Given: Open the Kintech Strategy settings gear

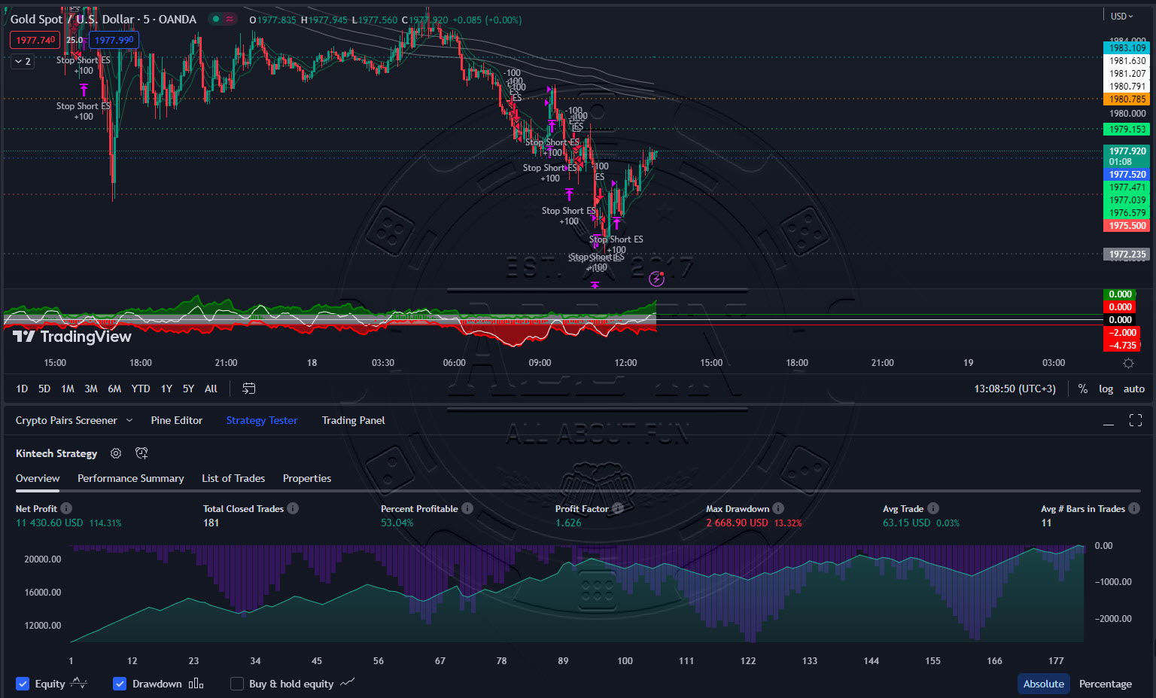Looking at the screenshot, I should 115,453.
